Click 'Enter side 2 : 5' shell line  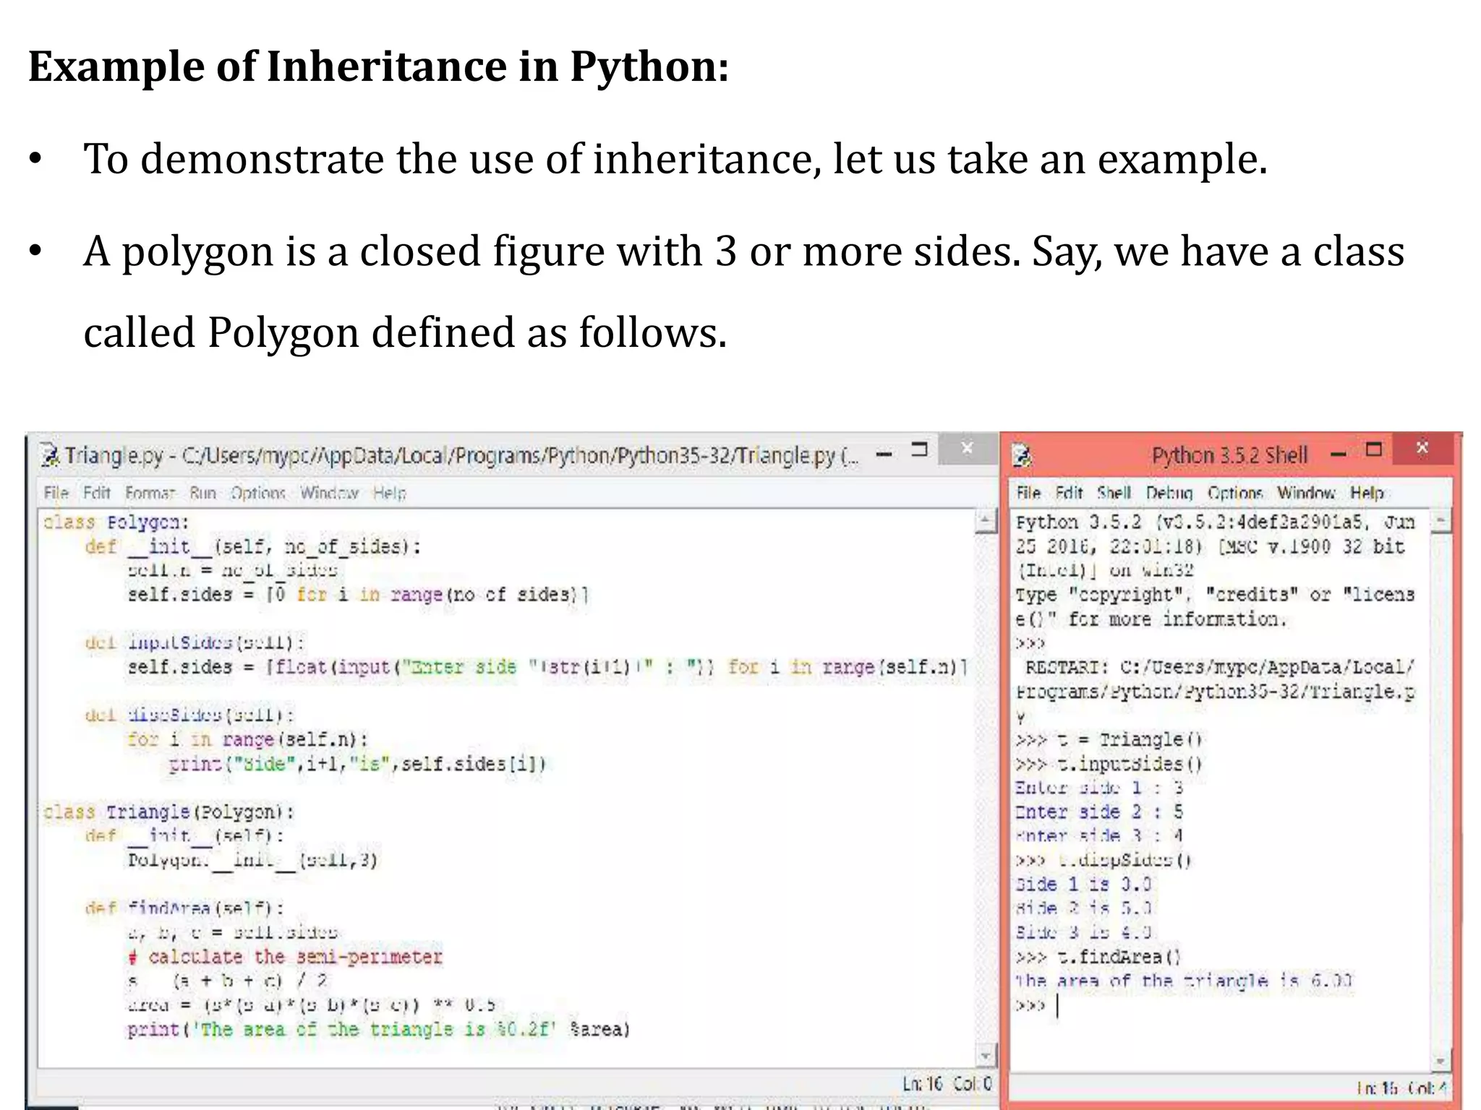pos(1099,812)
